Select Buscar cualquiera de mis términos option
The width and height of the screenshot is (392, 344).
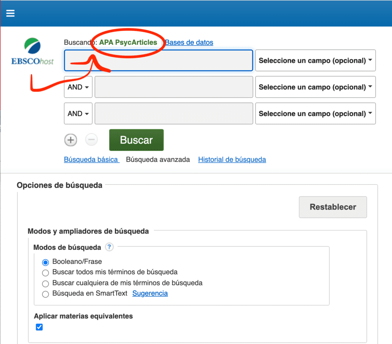46,283
